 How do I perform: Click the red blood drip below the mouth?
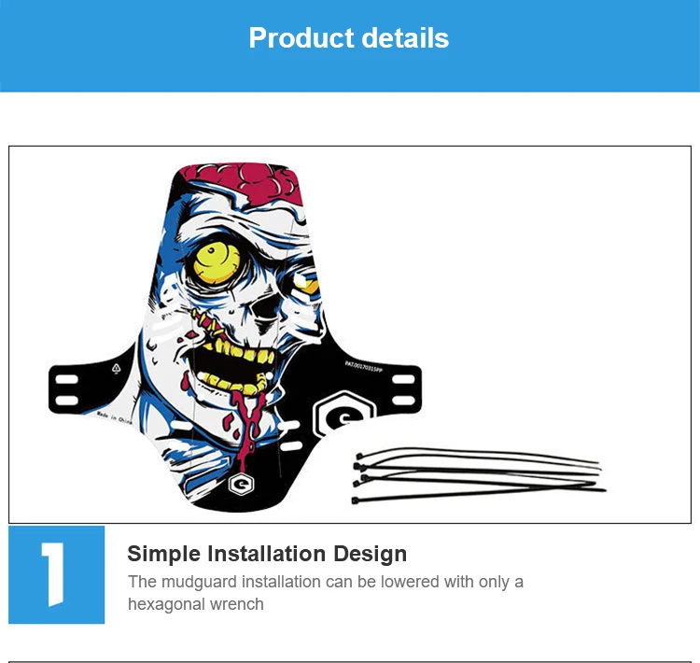coord(247,427)
